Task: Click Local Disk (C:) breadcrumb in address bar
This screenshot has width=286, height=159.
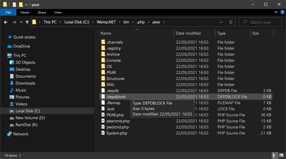Action: [x=77, y=22]
